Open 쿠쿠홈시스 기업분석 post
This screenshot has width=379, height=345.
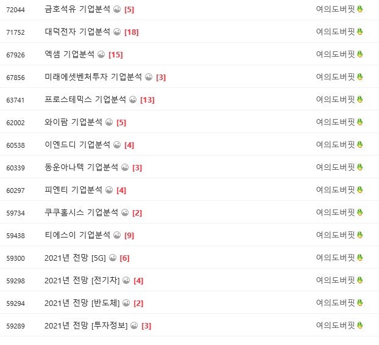[x=81, y=212]
